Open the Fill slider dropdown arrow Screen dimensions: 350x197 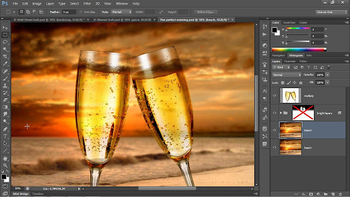[328, 83]
